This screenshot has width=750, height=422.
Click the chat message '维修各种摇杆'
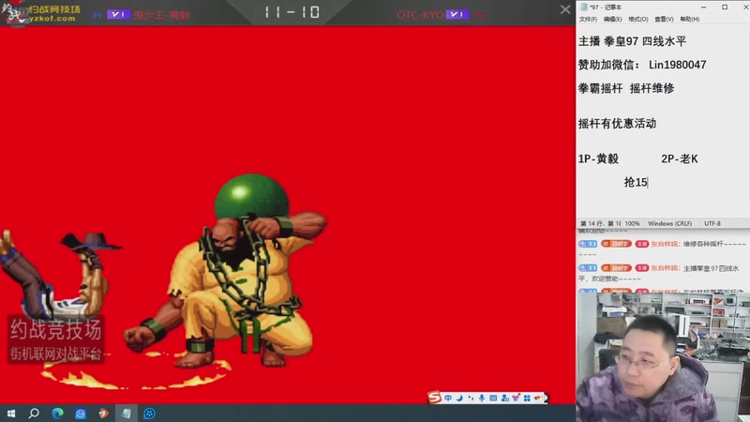(714, 244)
